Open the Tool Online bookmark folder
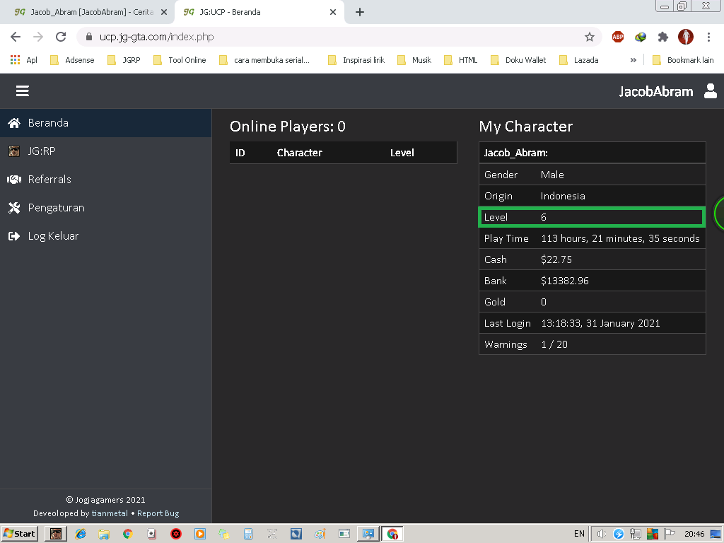Screen dimensions: 724x543 tap(180, 60)
